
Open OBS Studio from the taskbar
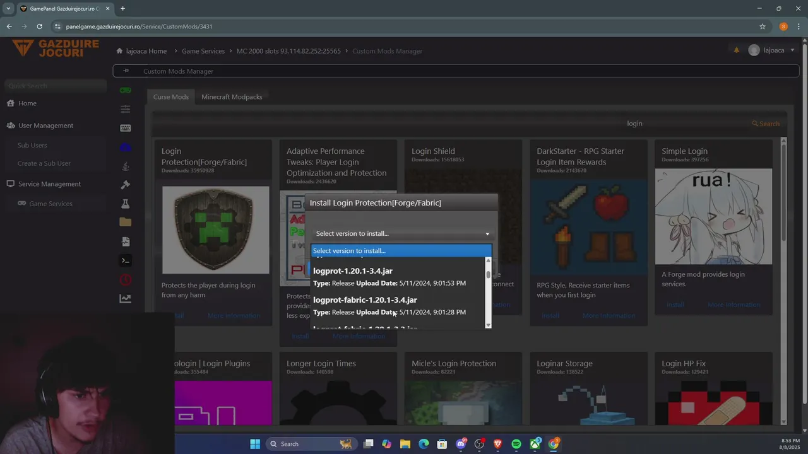(x=479, y=444)
